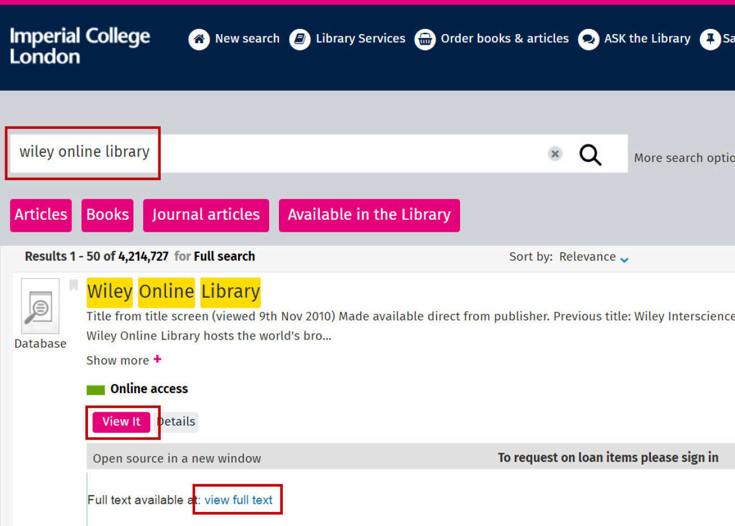The width and height of the screenshot is (735, 526).
Task: Toggle the Books filter
Action: click(107, 215)
